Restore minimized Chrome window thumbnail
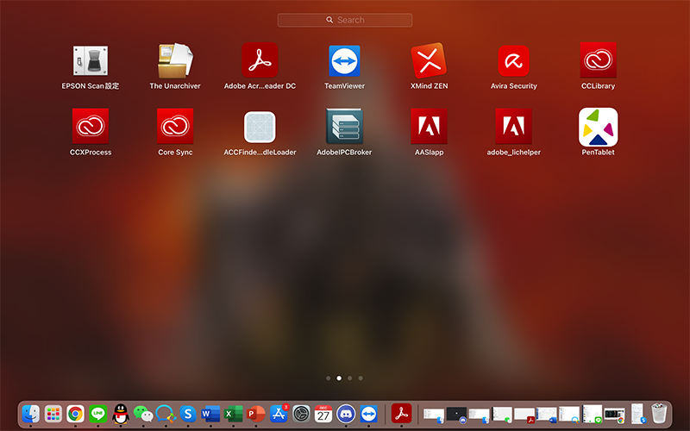Viewport: 690px width, 431px height. click(x=615, y=415)
